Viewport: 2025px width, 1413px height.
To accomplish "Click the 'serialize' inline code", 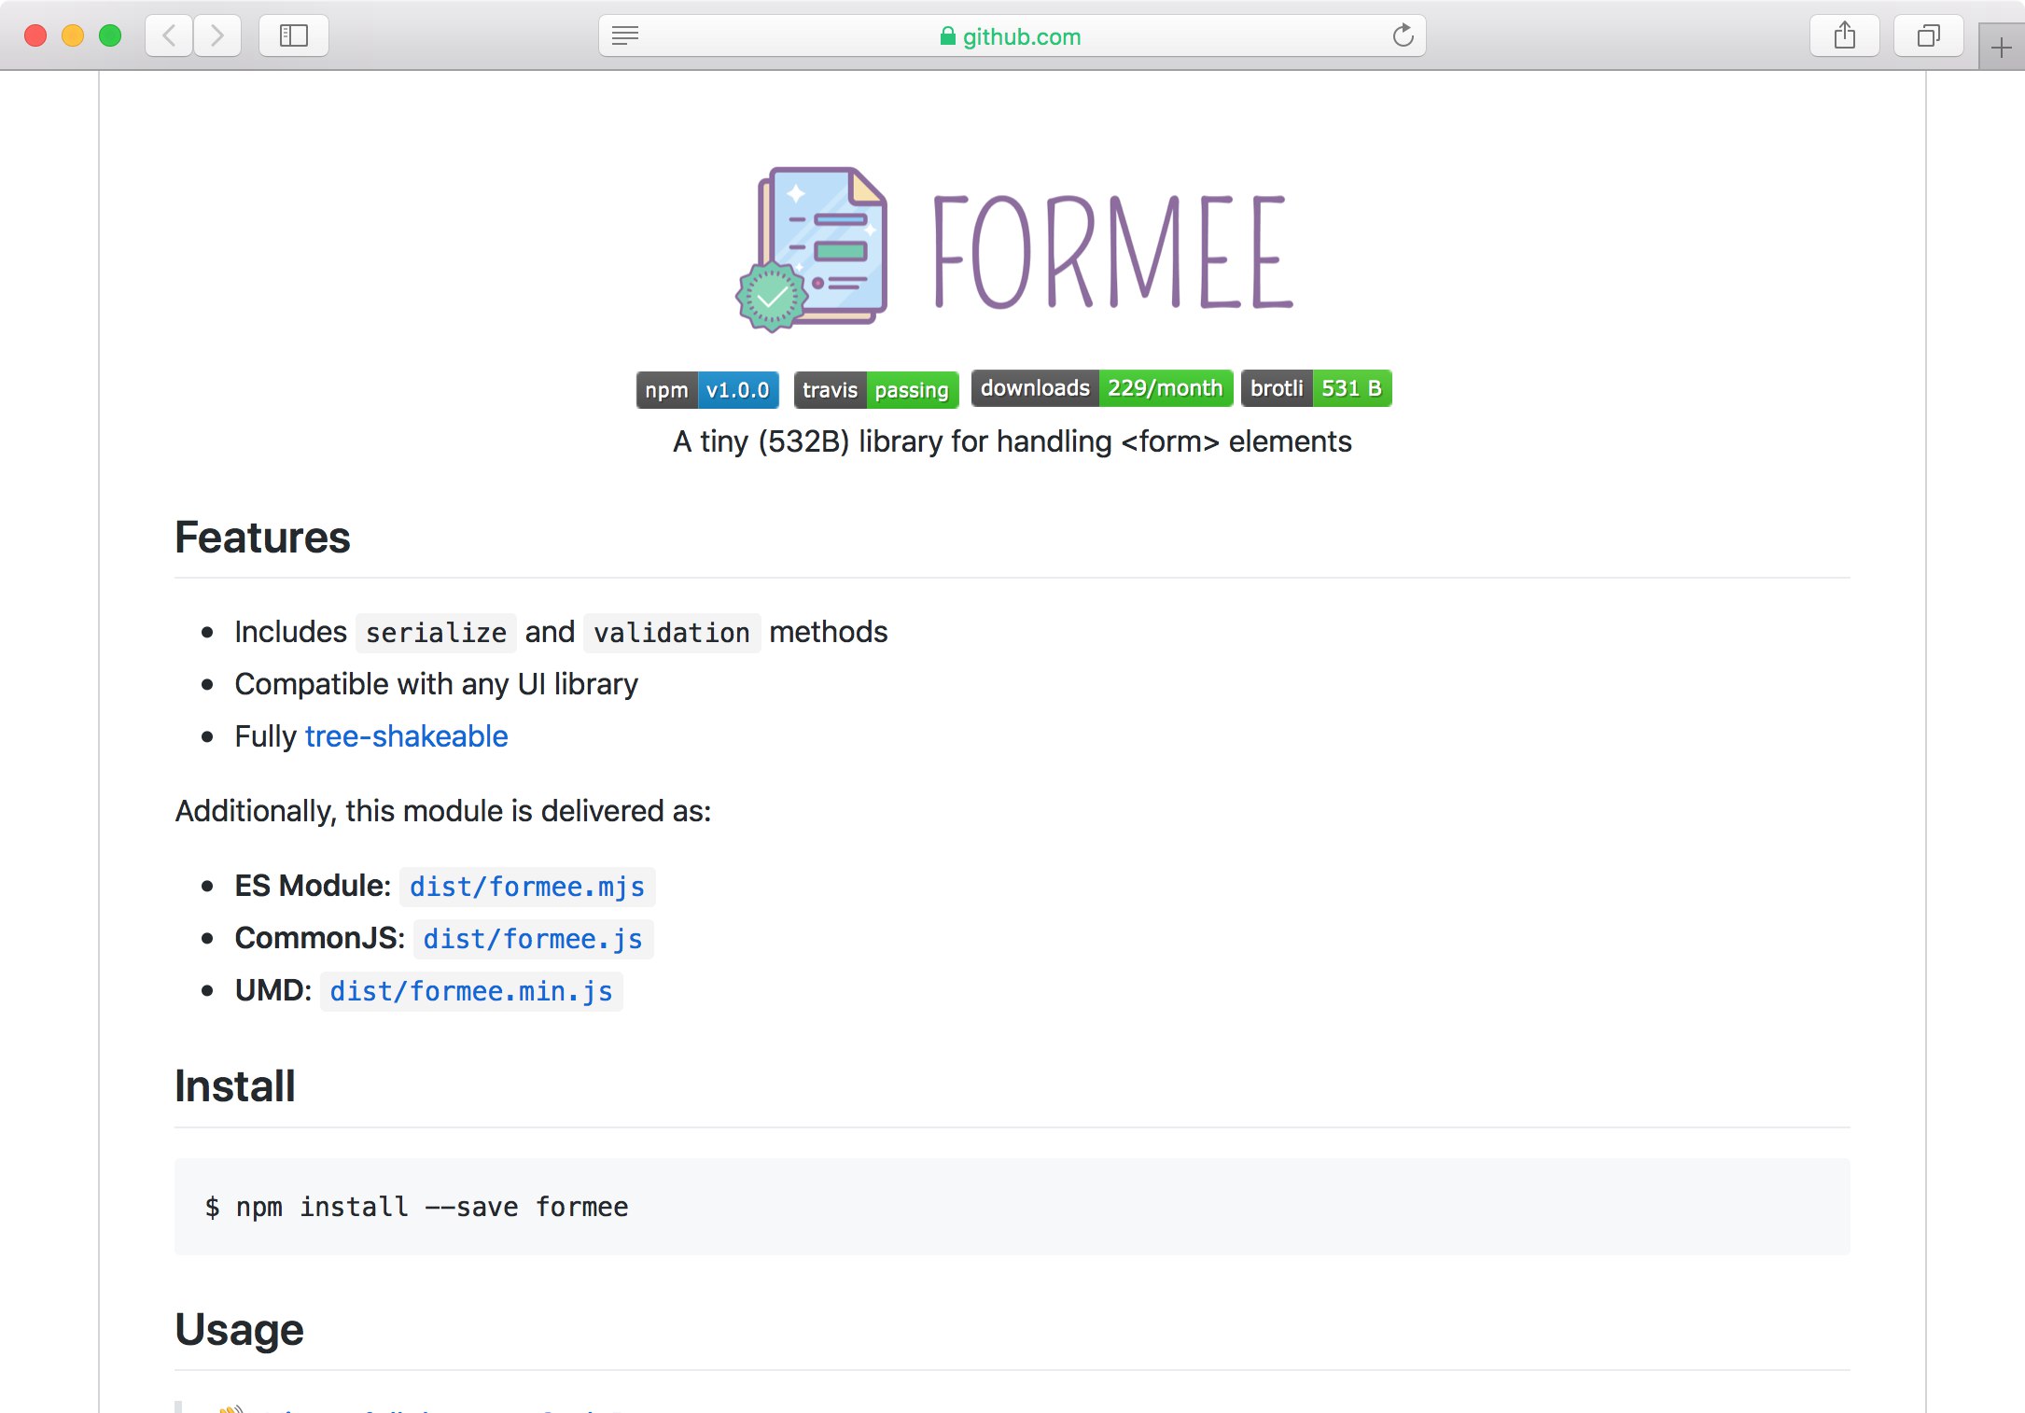I will pyautogui.click(x=436, y=633).
